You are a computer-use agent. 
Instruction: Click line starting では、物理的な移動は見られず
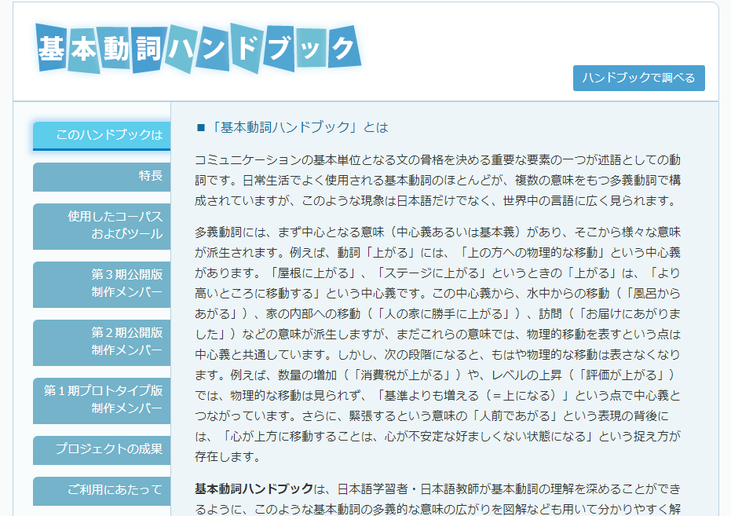438,396
